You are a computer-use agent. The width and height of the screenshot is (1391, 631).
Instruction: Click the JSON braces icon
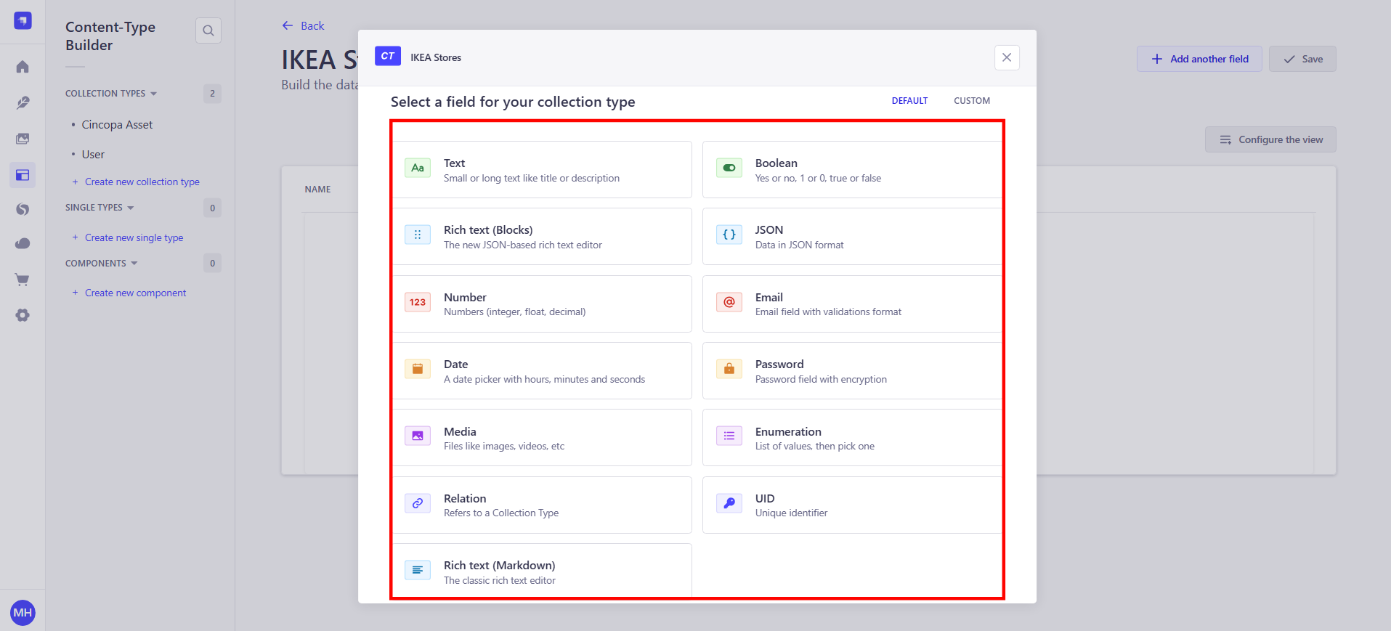coord(729,235)
